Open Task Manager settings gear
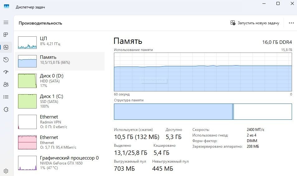The width and height of the screenshot is (297, 176). (x=6, y=171)
